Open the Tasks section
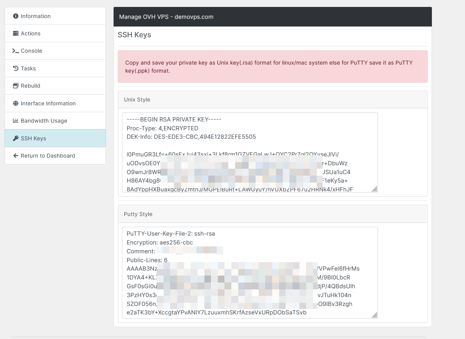The width and height of the screenshot is (465, 339). click(x=55, y=68)
